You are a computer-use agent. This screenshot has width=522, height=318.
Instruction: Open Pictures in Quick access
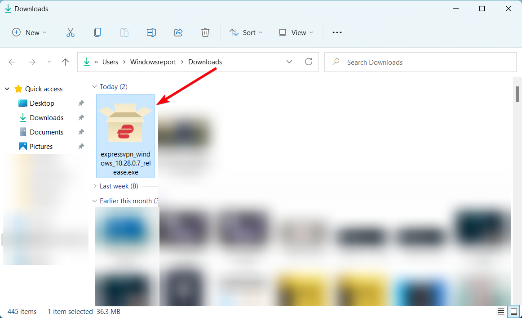(x=41, y=147)
